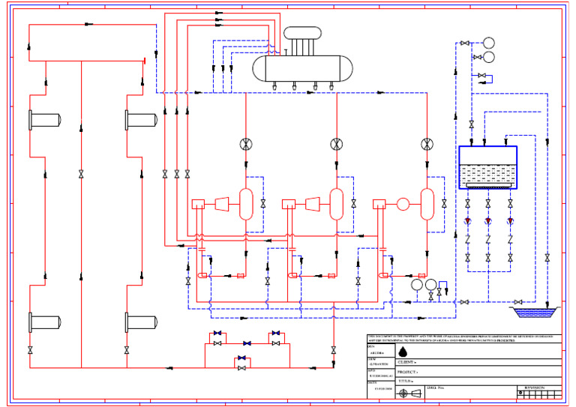Click the lower gauge circle at top right

point(488,57)
